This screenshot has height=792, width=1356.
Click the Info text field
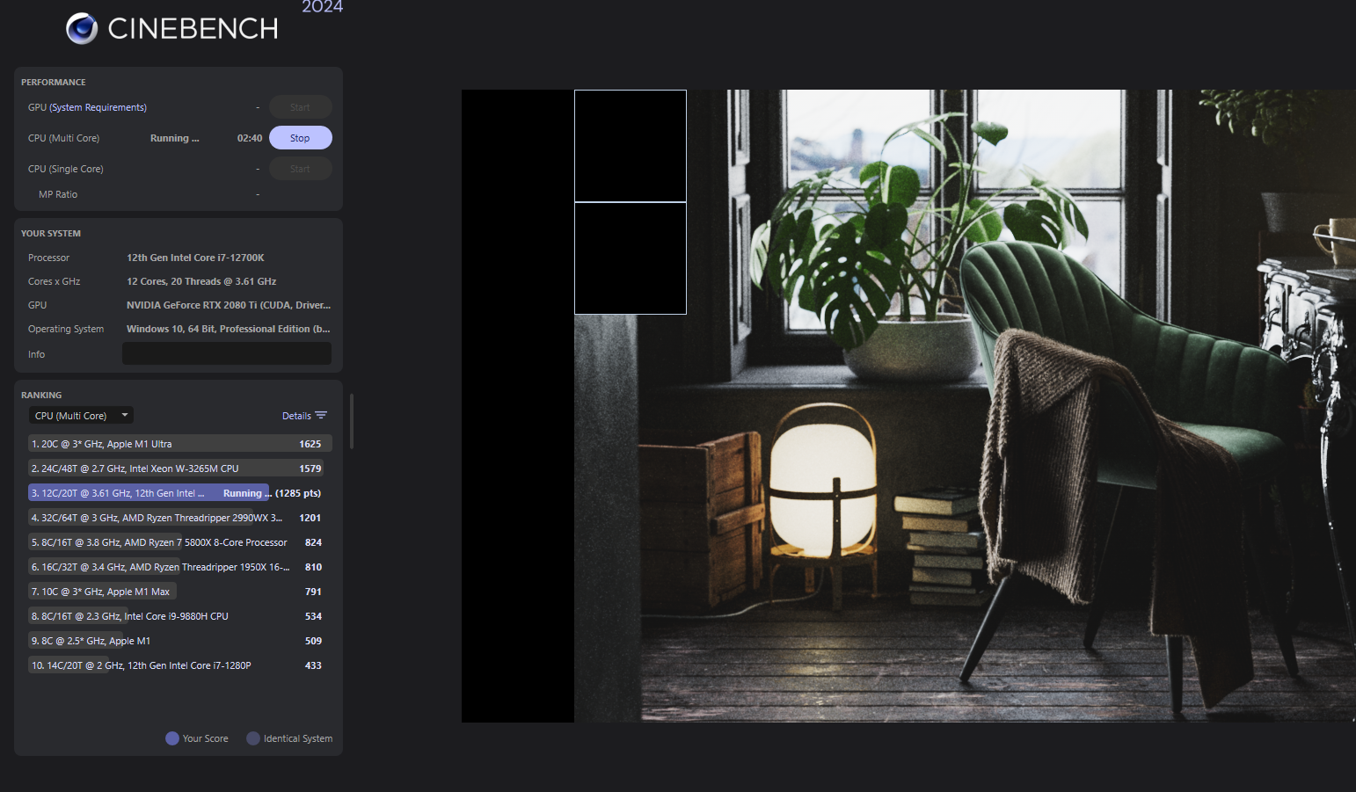coord(227,353)
